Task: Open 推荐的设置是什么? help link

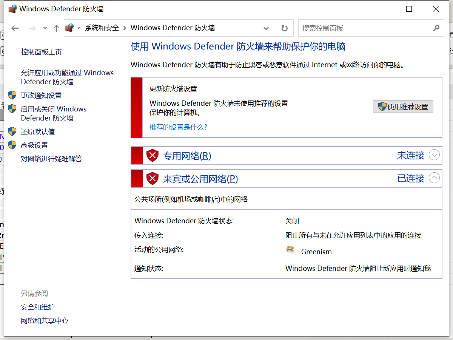Action: [x=179, y=127]
